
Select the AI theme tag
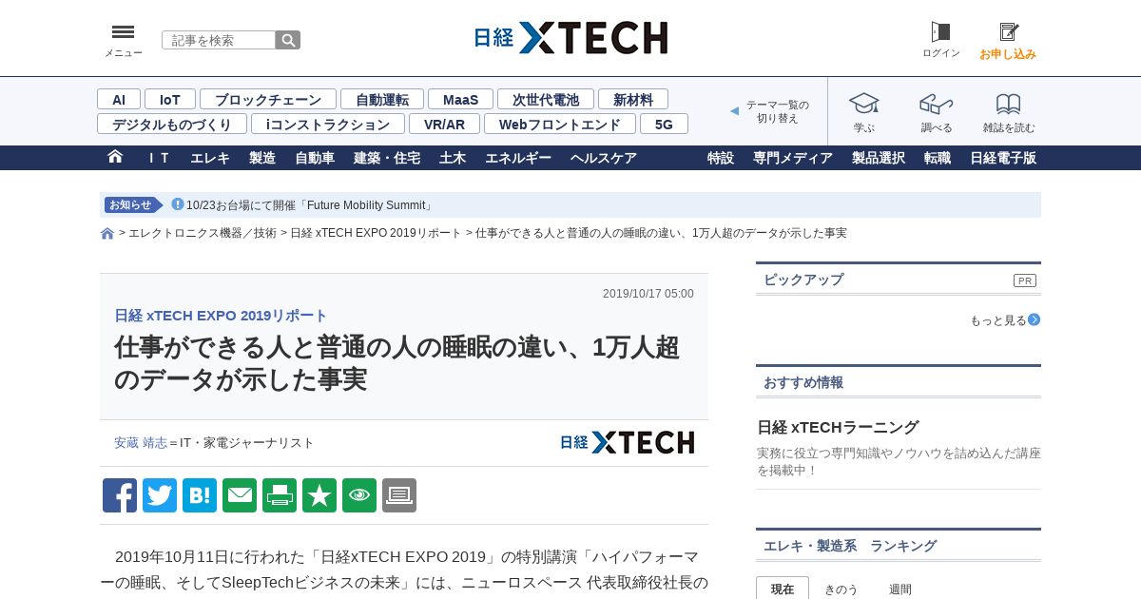coord(119,99)
